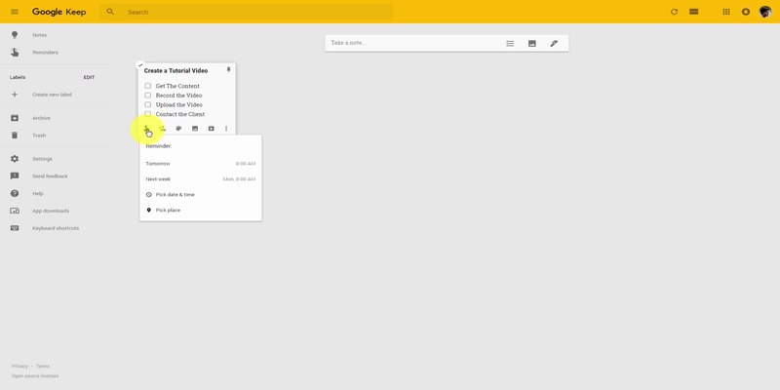Select 'Tomorrow 8:00 AM' reminder
The width and height of the screenshot is (780, 390).
tap(200, 164)
